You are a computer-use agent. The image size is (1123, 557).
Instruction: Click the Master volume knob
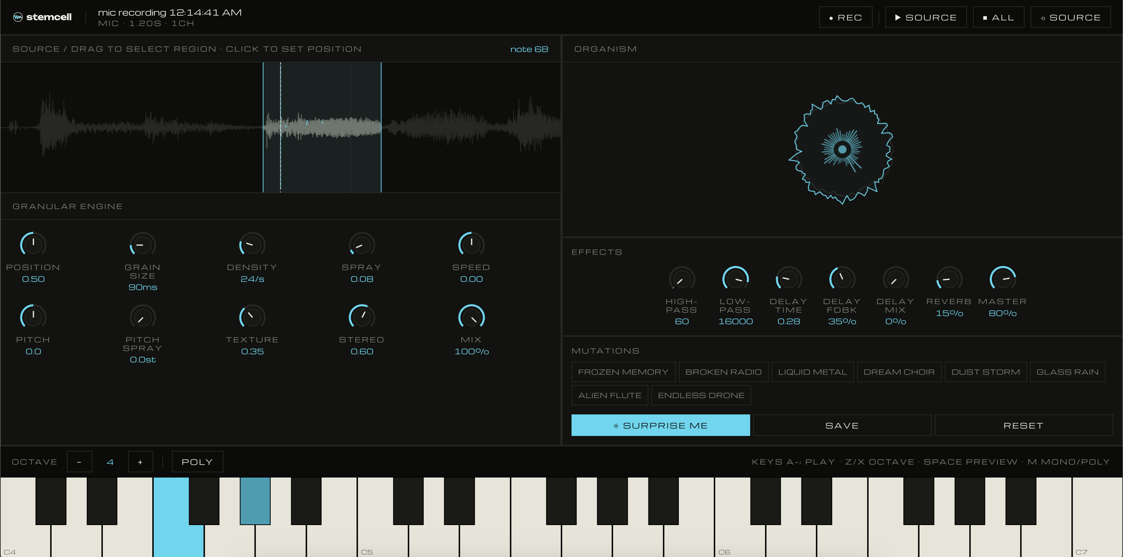[1003, 278]
